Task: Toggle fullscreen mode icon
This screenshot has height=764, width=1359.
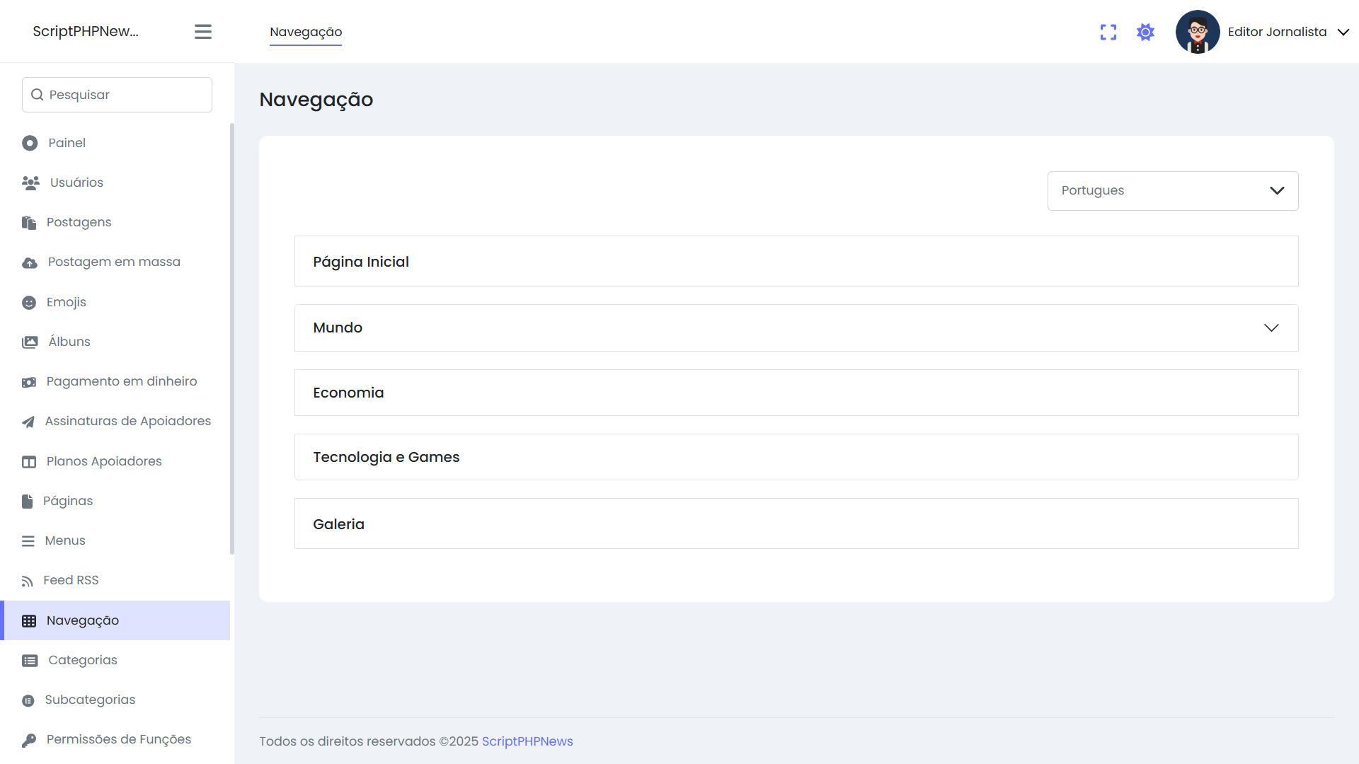Action: click(1108, 32)
